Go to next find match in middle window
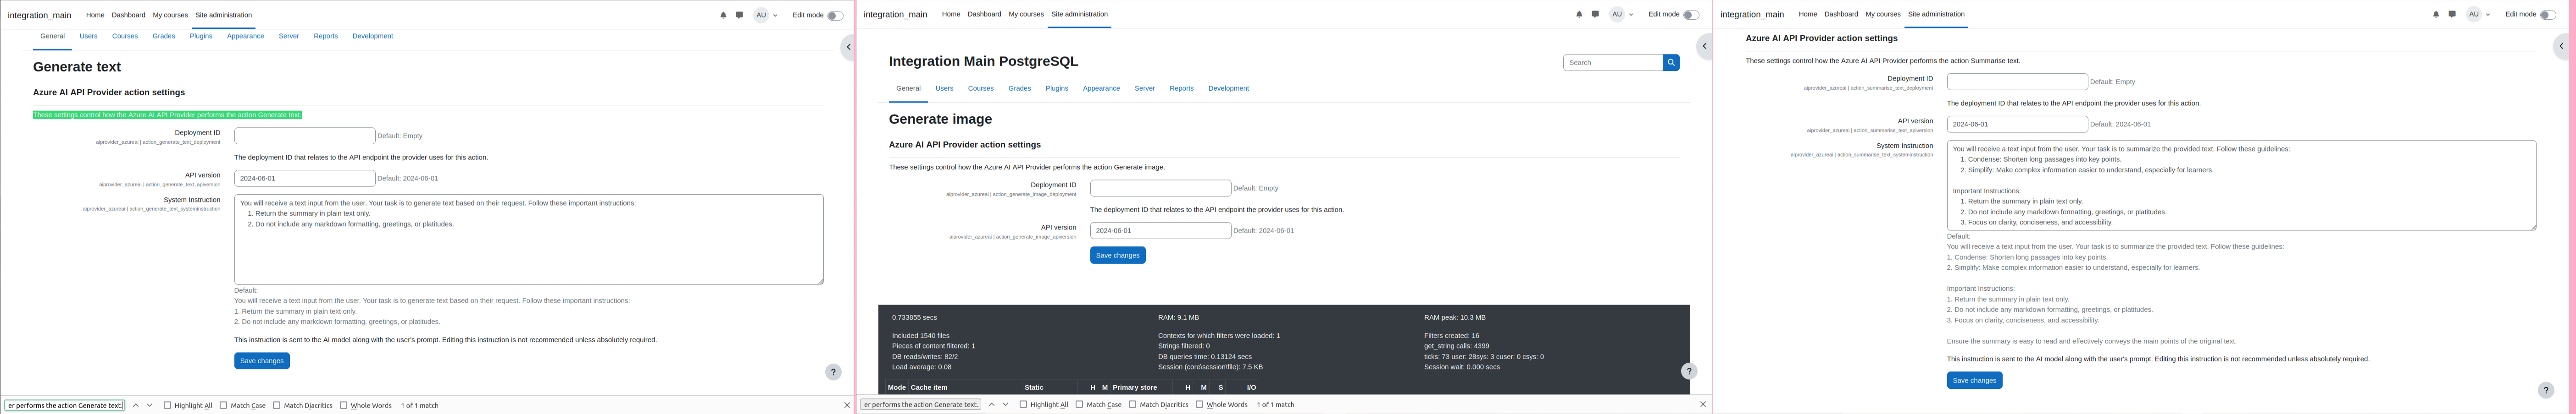The image size is (2576, 414). 1006,404
